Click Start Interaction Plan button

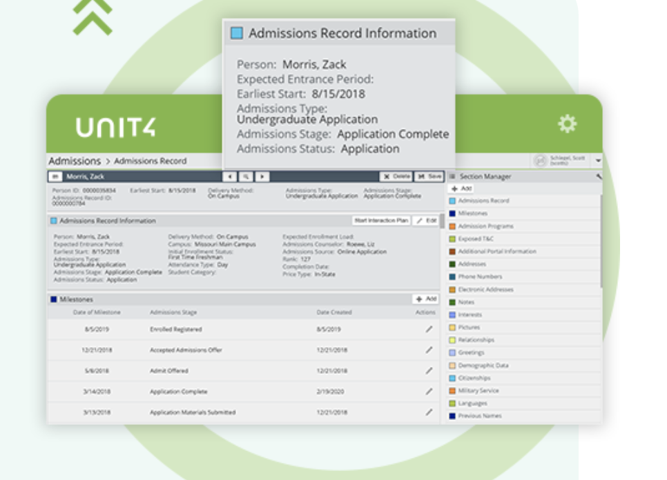tap(380, 221)
